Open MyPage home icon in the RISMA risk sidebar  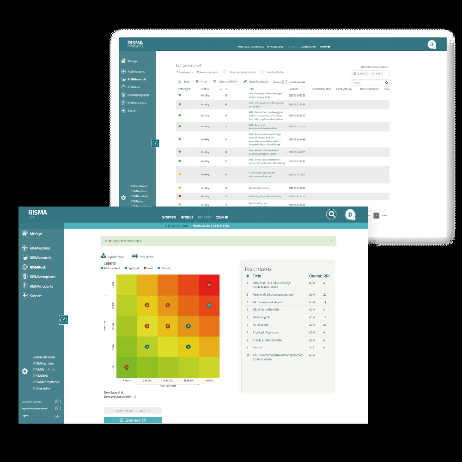pyautogui.click(x=24, y=233)
